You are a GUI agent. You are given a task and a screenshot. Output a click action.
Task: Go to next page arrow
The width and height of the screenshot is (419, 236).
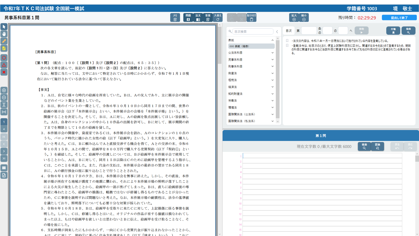click(x=4, y=151)
